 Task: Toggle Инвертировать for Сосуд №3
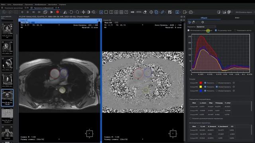pyautogui.click(x=217, y=91)
